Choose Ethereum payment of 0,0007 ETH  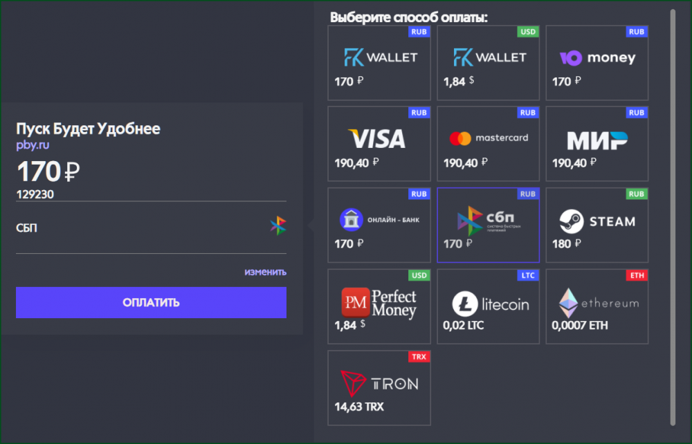(x=597, y=306)
